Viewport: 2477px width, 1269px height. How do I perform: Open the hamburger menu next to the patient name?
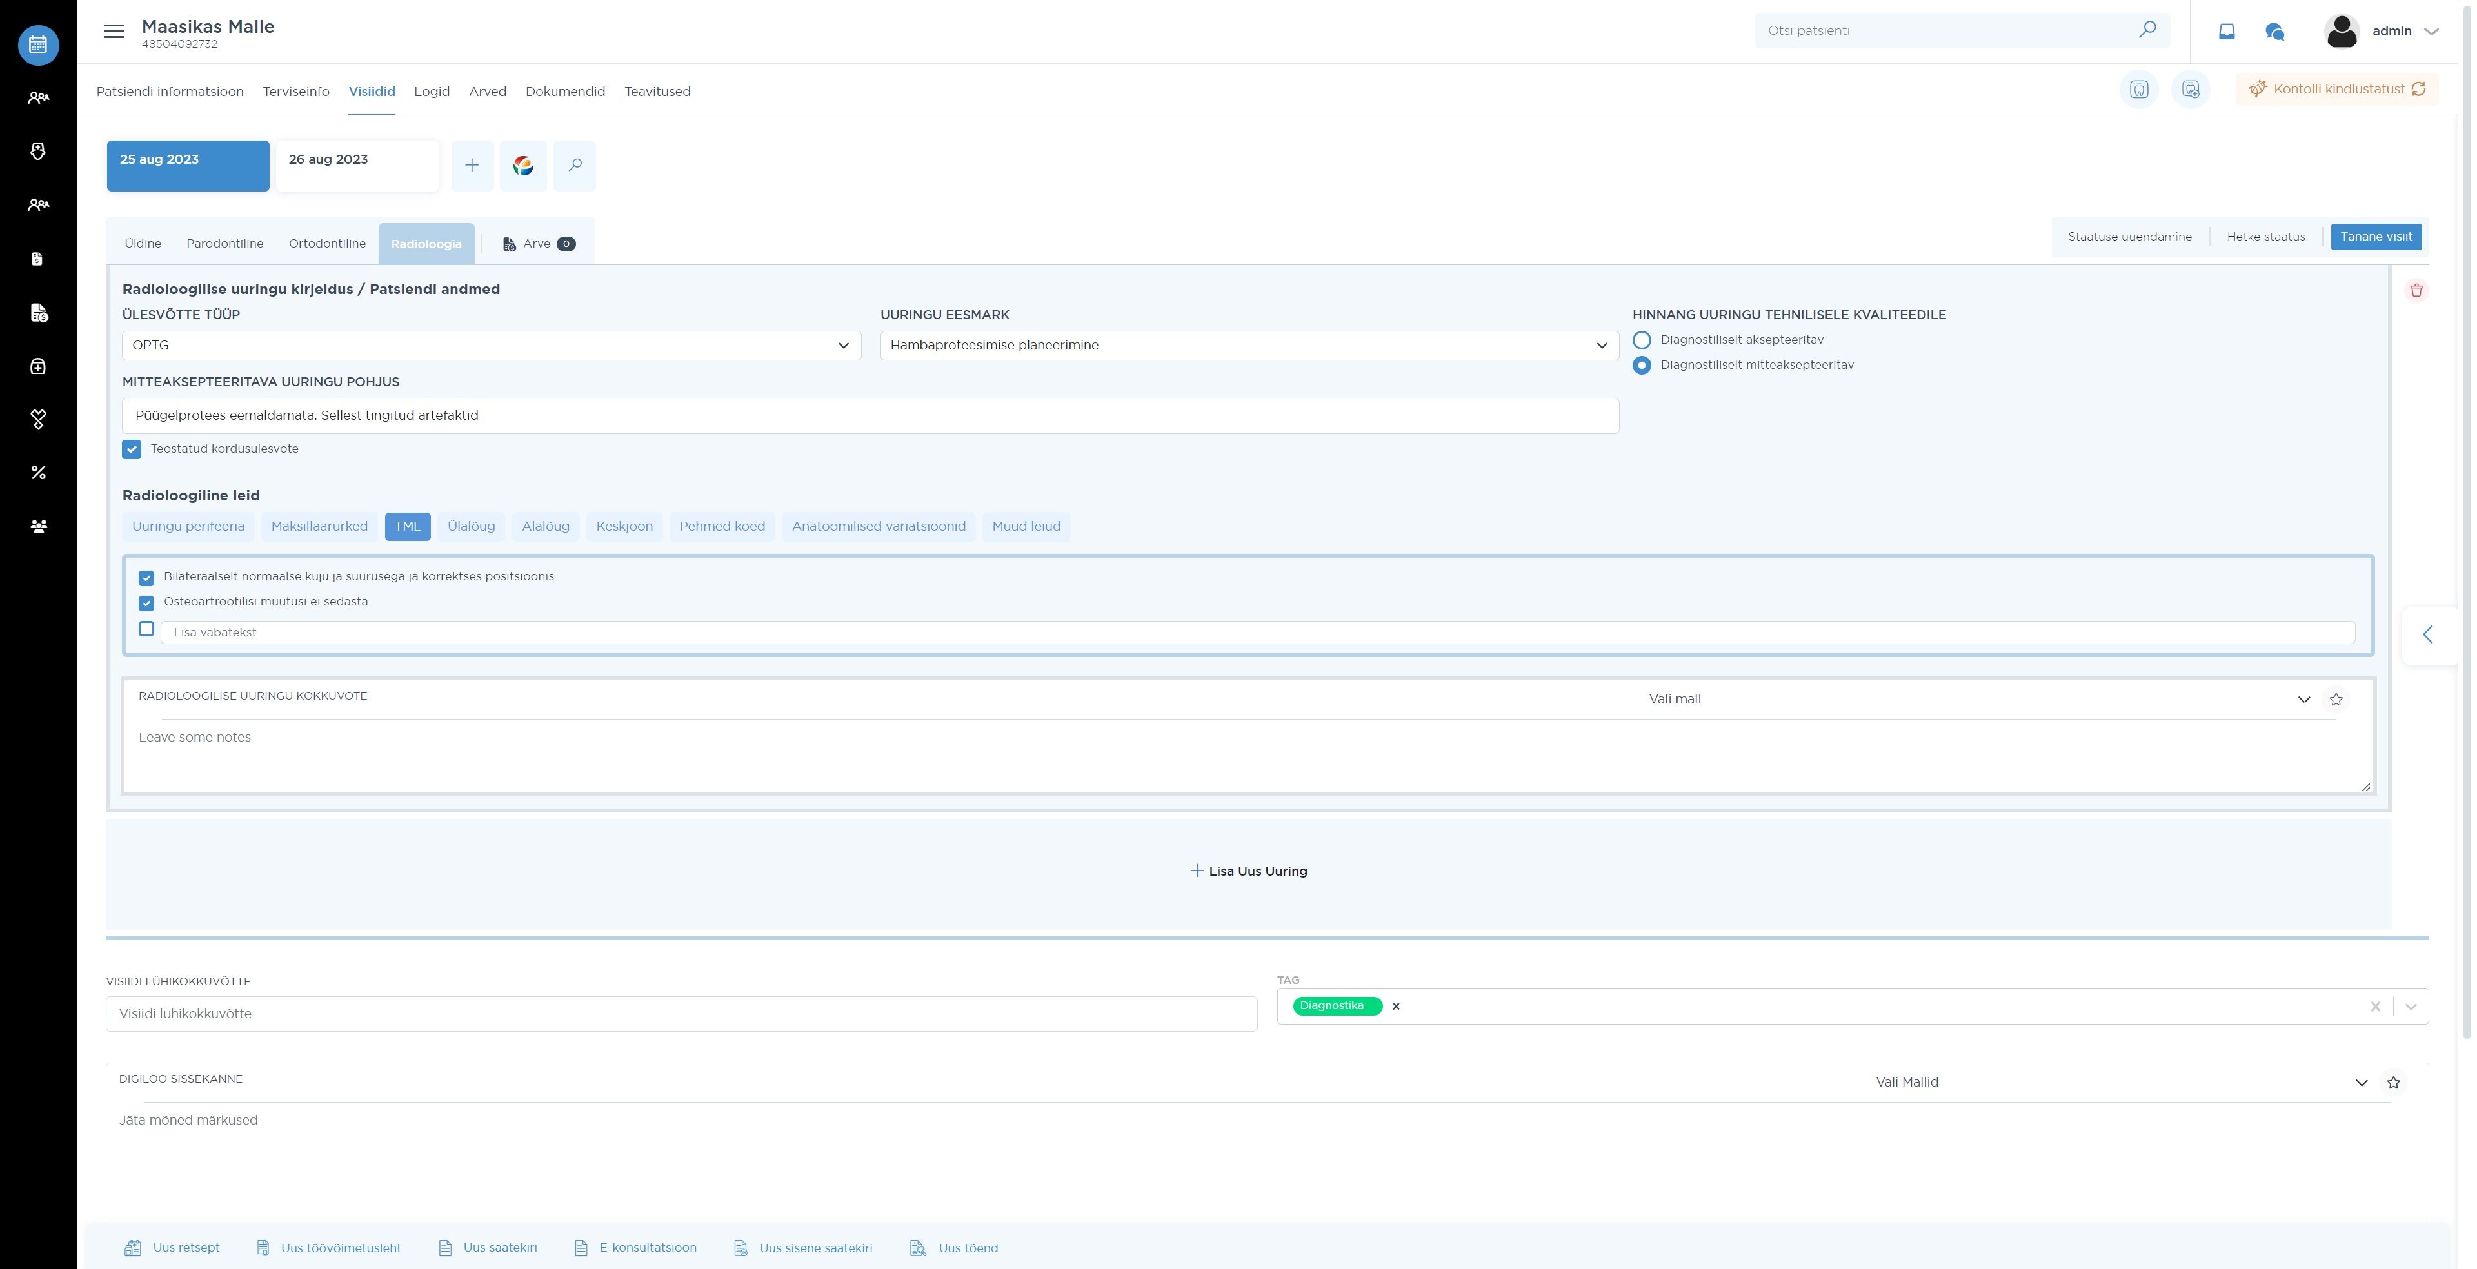tap(114, 31)
